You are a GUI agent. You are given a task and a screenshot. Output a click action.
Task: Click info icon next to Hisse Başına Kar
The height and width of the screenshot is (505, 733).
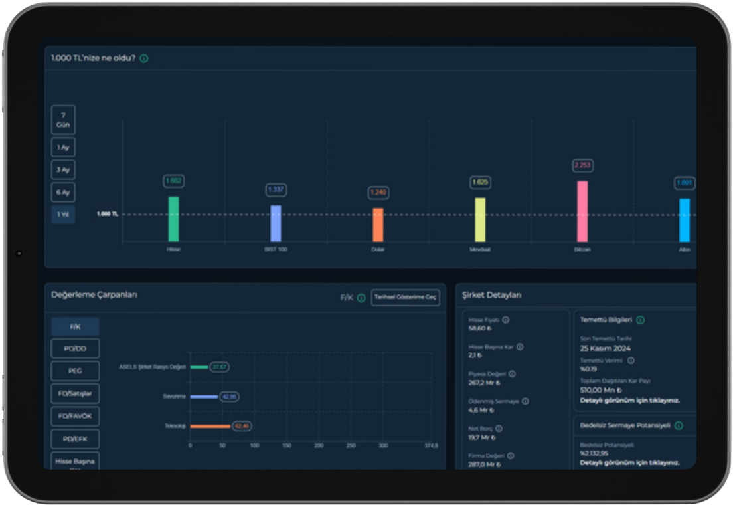click(x=520, y=346)
